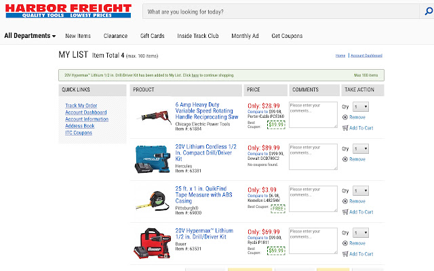Open the Clearance menu item
Image resolution: width=434 pixels, height=271 pixels.
115,36
